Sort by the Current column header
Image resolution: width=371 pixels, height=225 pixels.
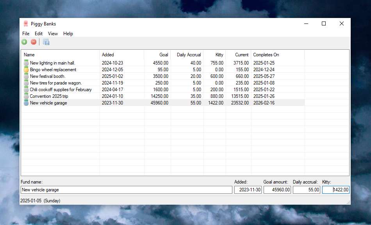(238, 55)
